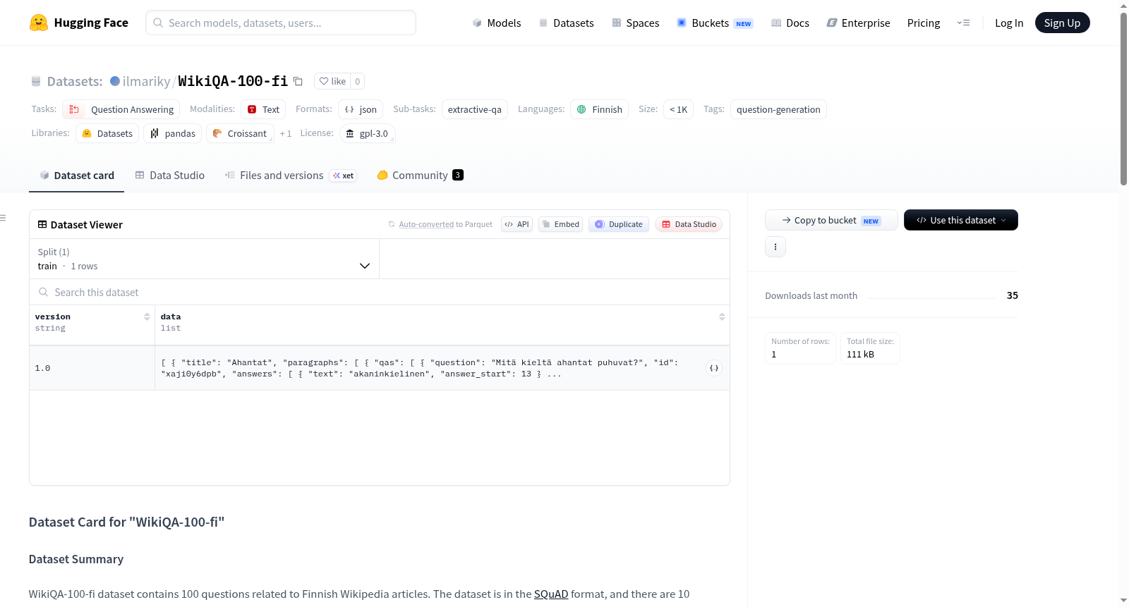The width and height of the screenshot is (1129, 607).
Task: Follow the SQuAD link in summary
Action: coord(550,594)
